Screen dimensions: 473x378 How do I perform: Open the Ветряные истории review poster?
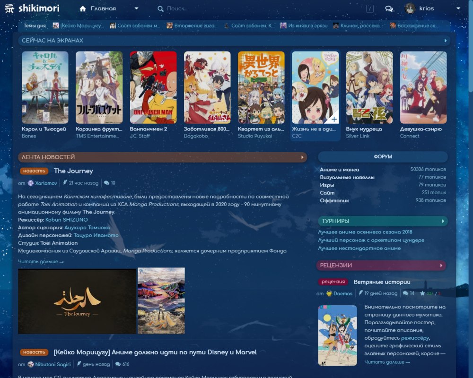pos(338,335)
